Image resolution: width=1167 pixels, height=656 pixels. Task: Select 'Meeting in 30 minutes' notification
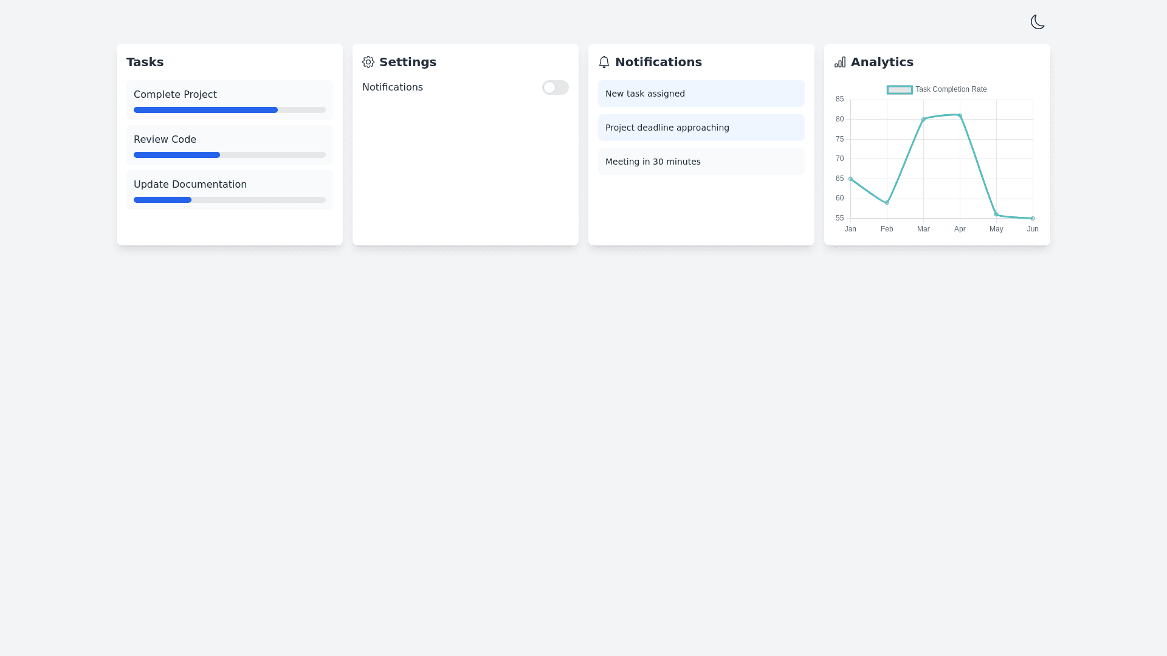click(x=701, y=162)
